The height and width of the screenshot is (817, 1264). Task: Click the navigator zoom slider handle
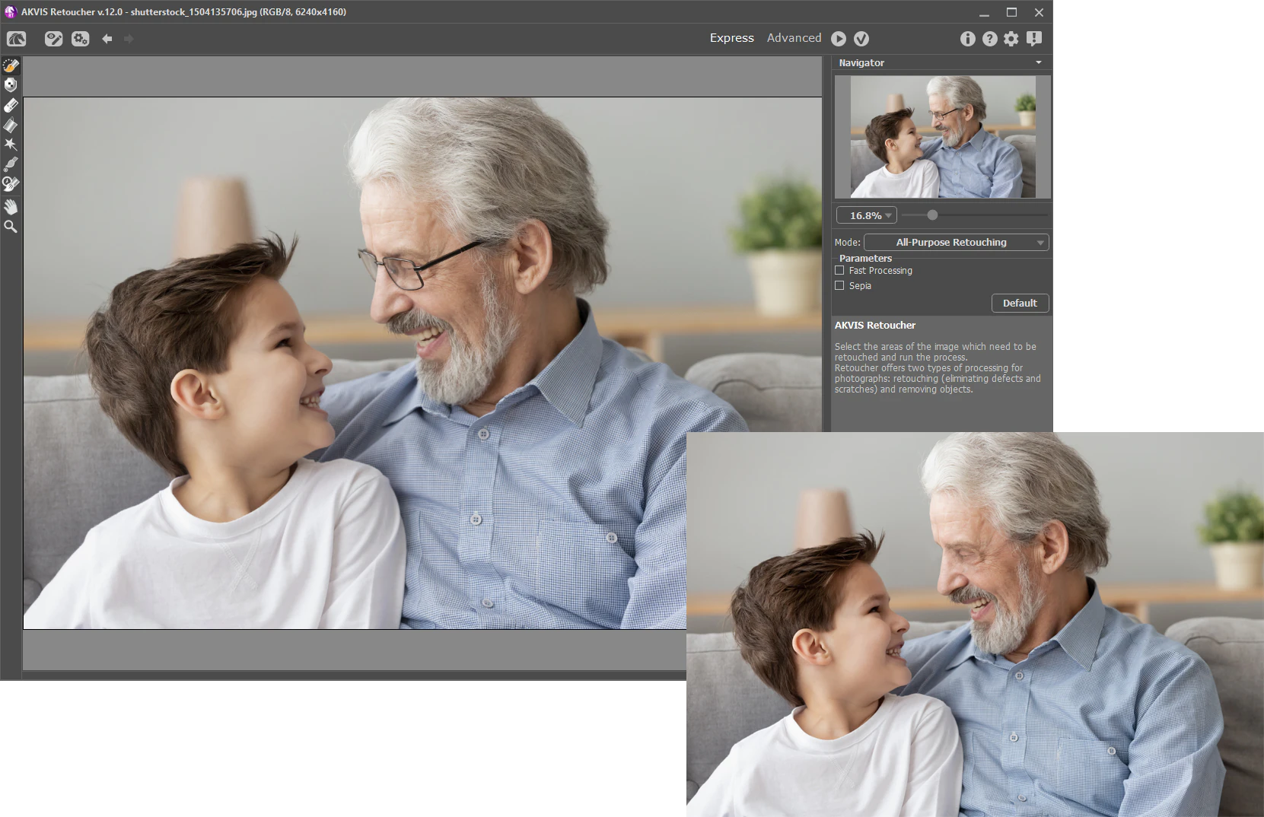tap(932, 215)
